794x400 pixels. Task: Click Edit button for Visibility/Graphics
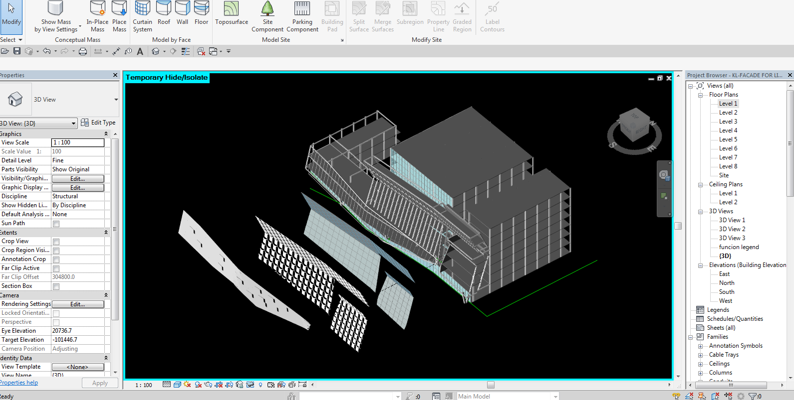(78, 178)
